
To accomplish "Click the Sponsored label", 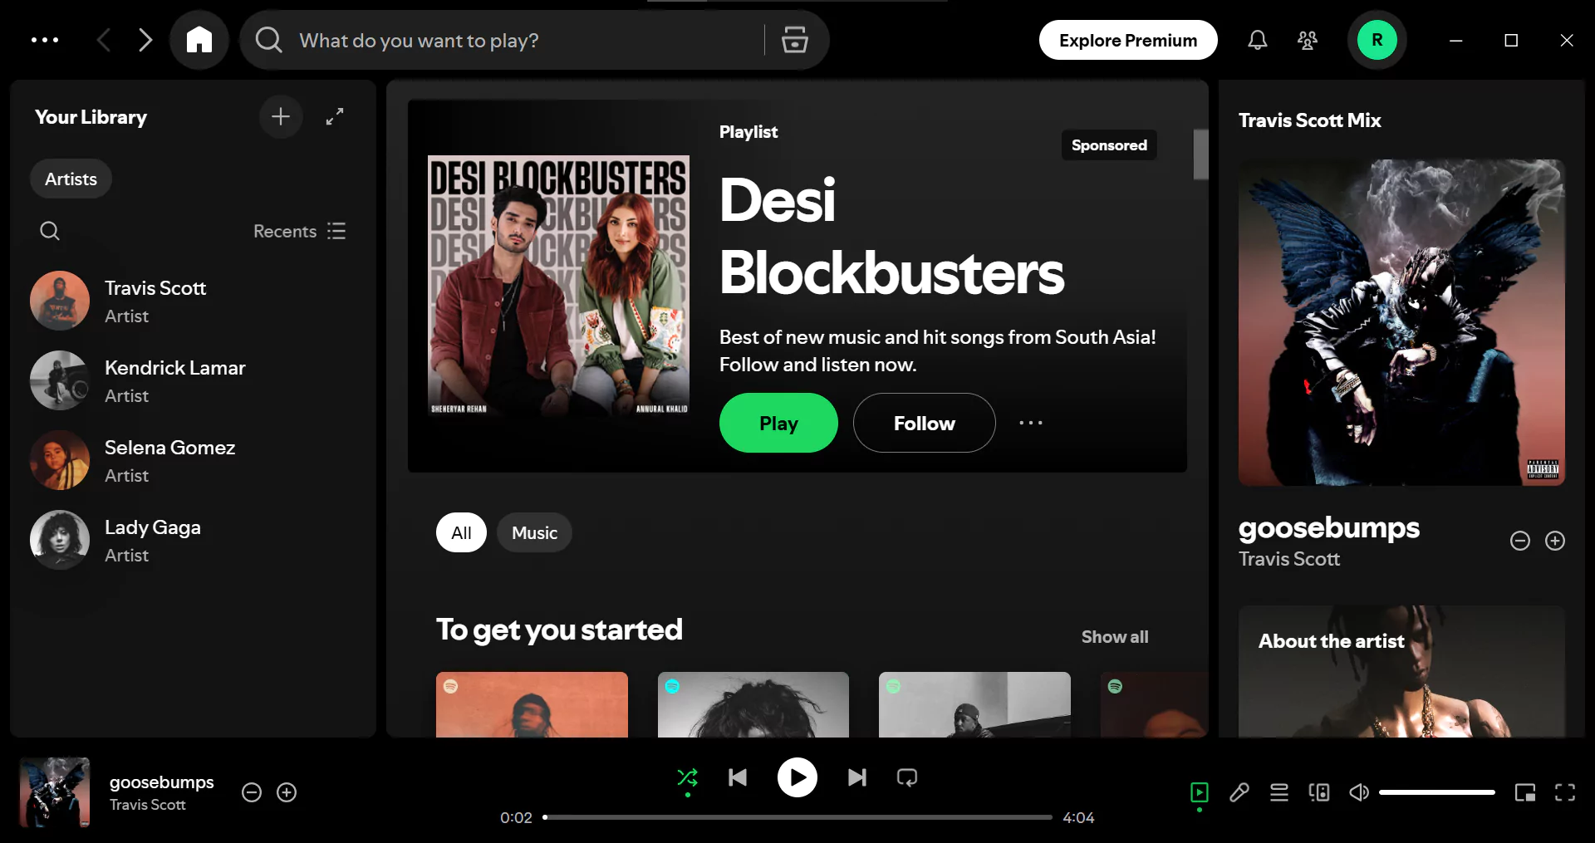I will click(x=1109, y=145).
